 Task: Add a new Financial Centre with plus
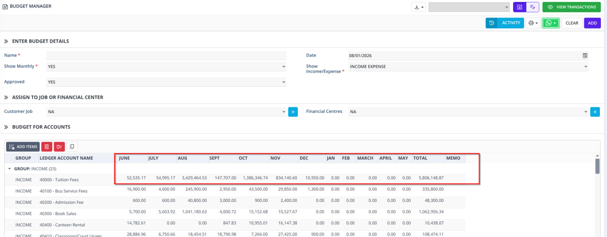click(x=595, y=112)
